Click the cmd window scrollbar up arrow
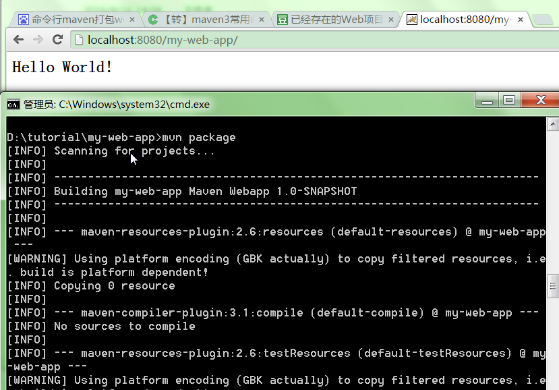 tap(552, 124)
